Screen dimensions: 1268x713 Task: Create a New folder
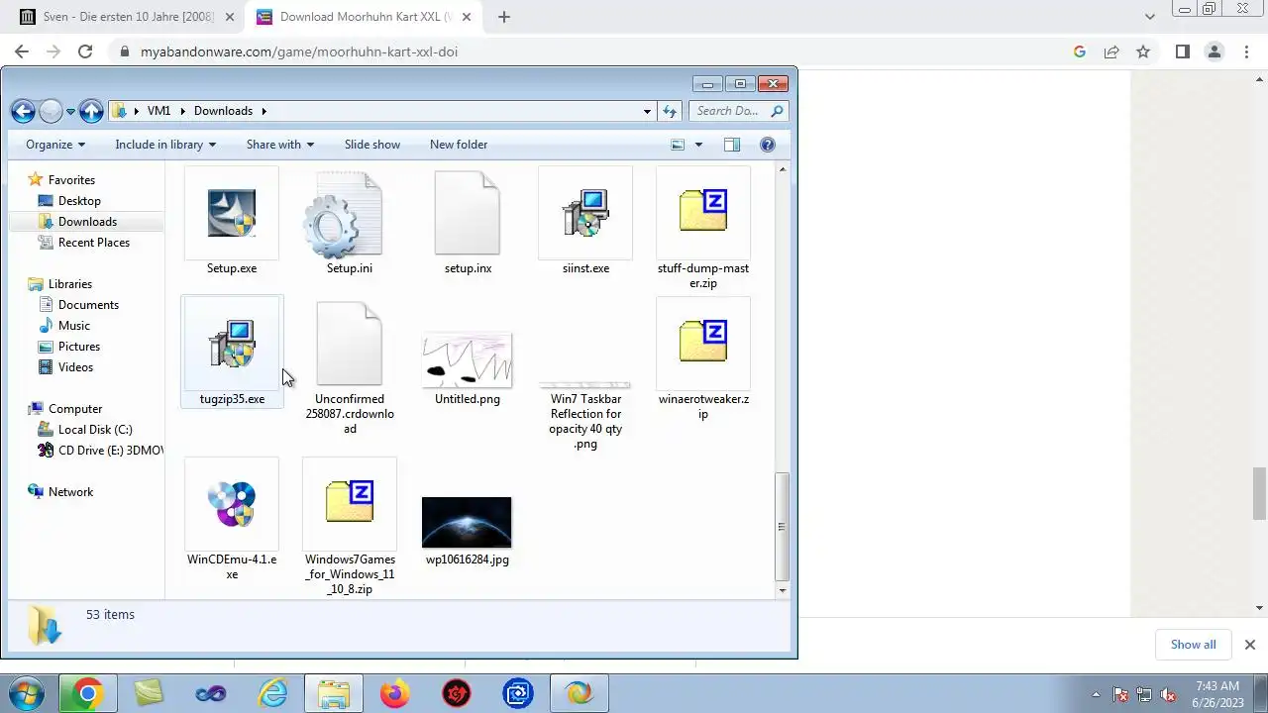pos(459,145)
